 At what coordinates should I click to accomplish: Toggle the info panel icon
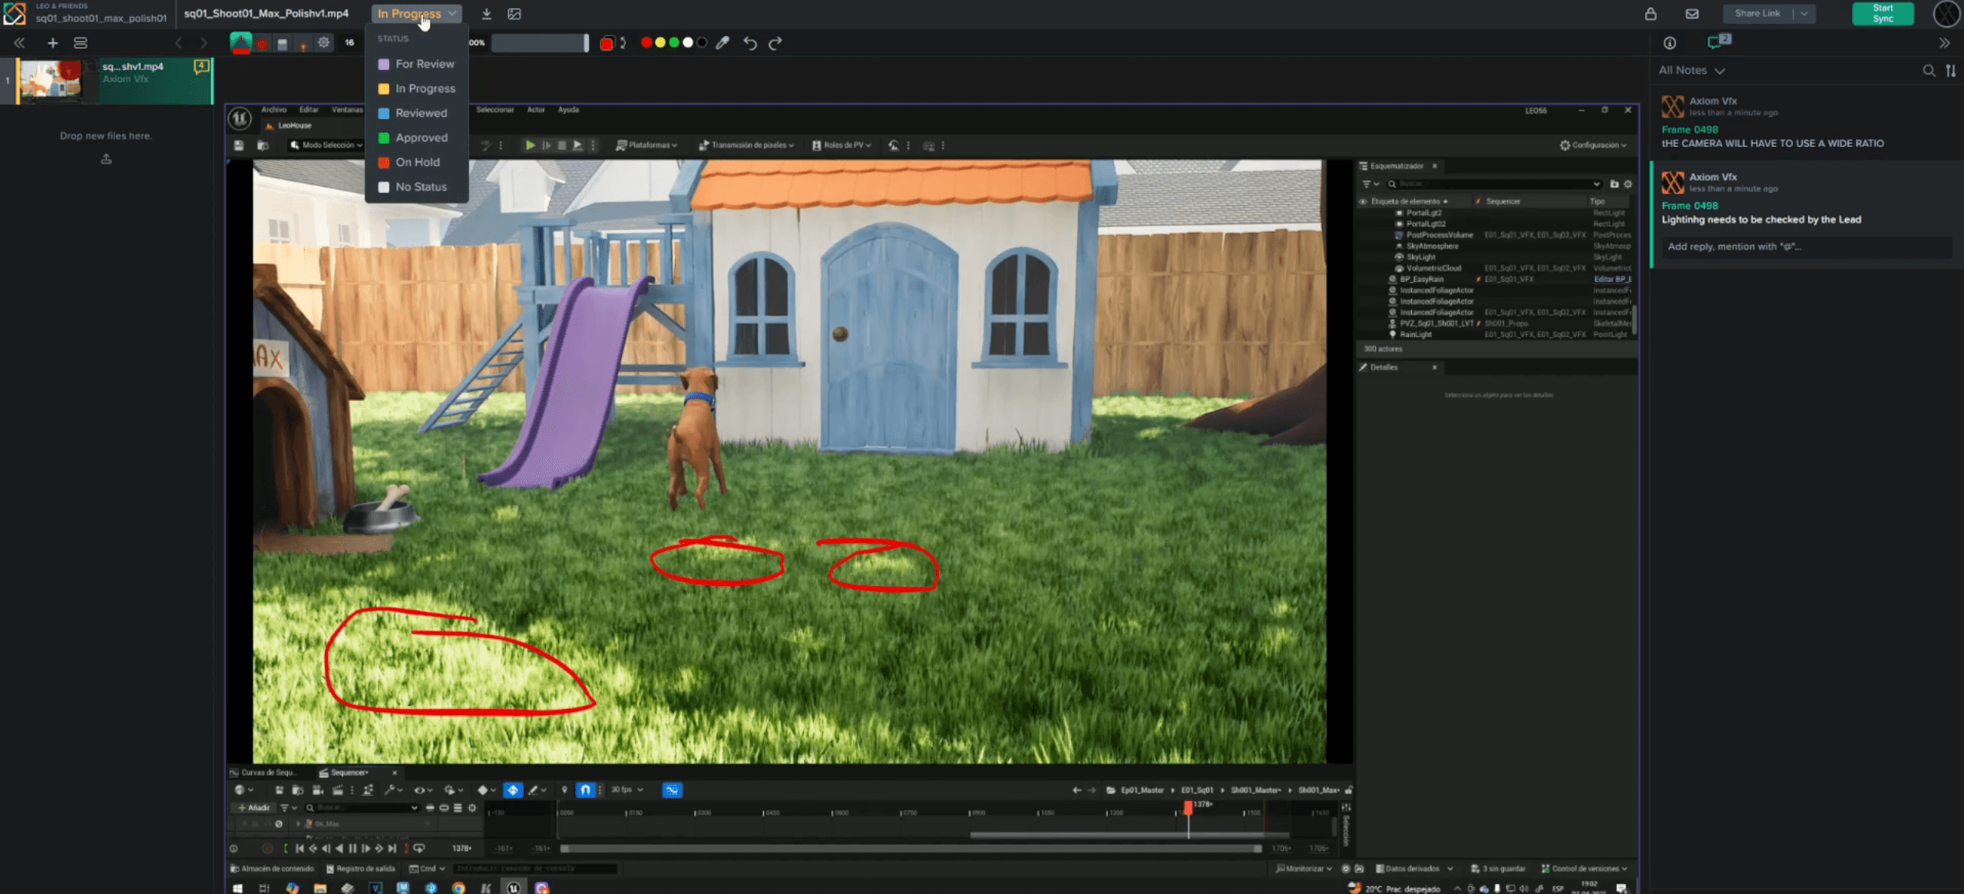pos(1669,43)
